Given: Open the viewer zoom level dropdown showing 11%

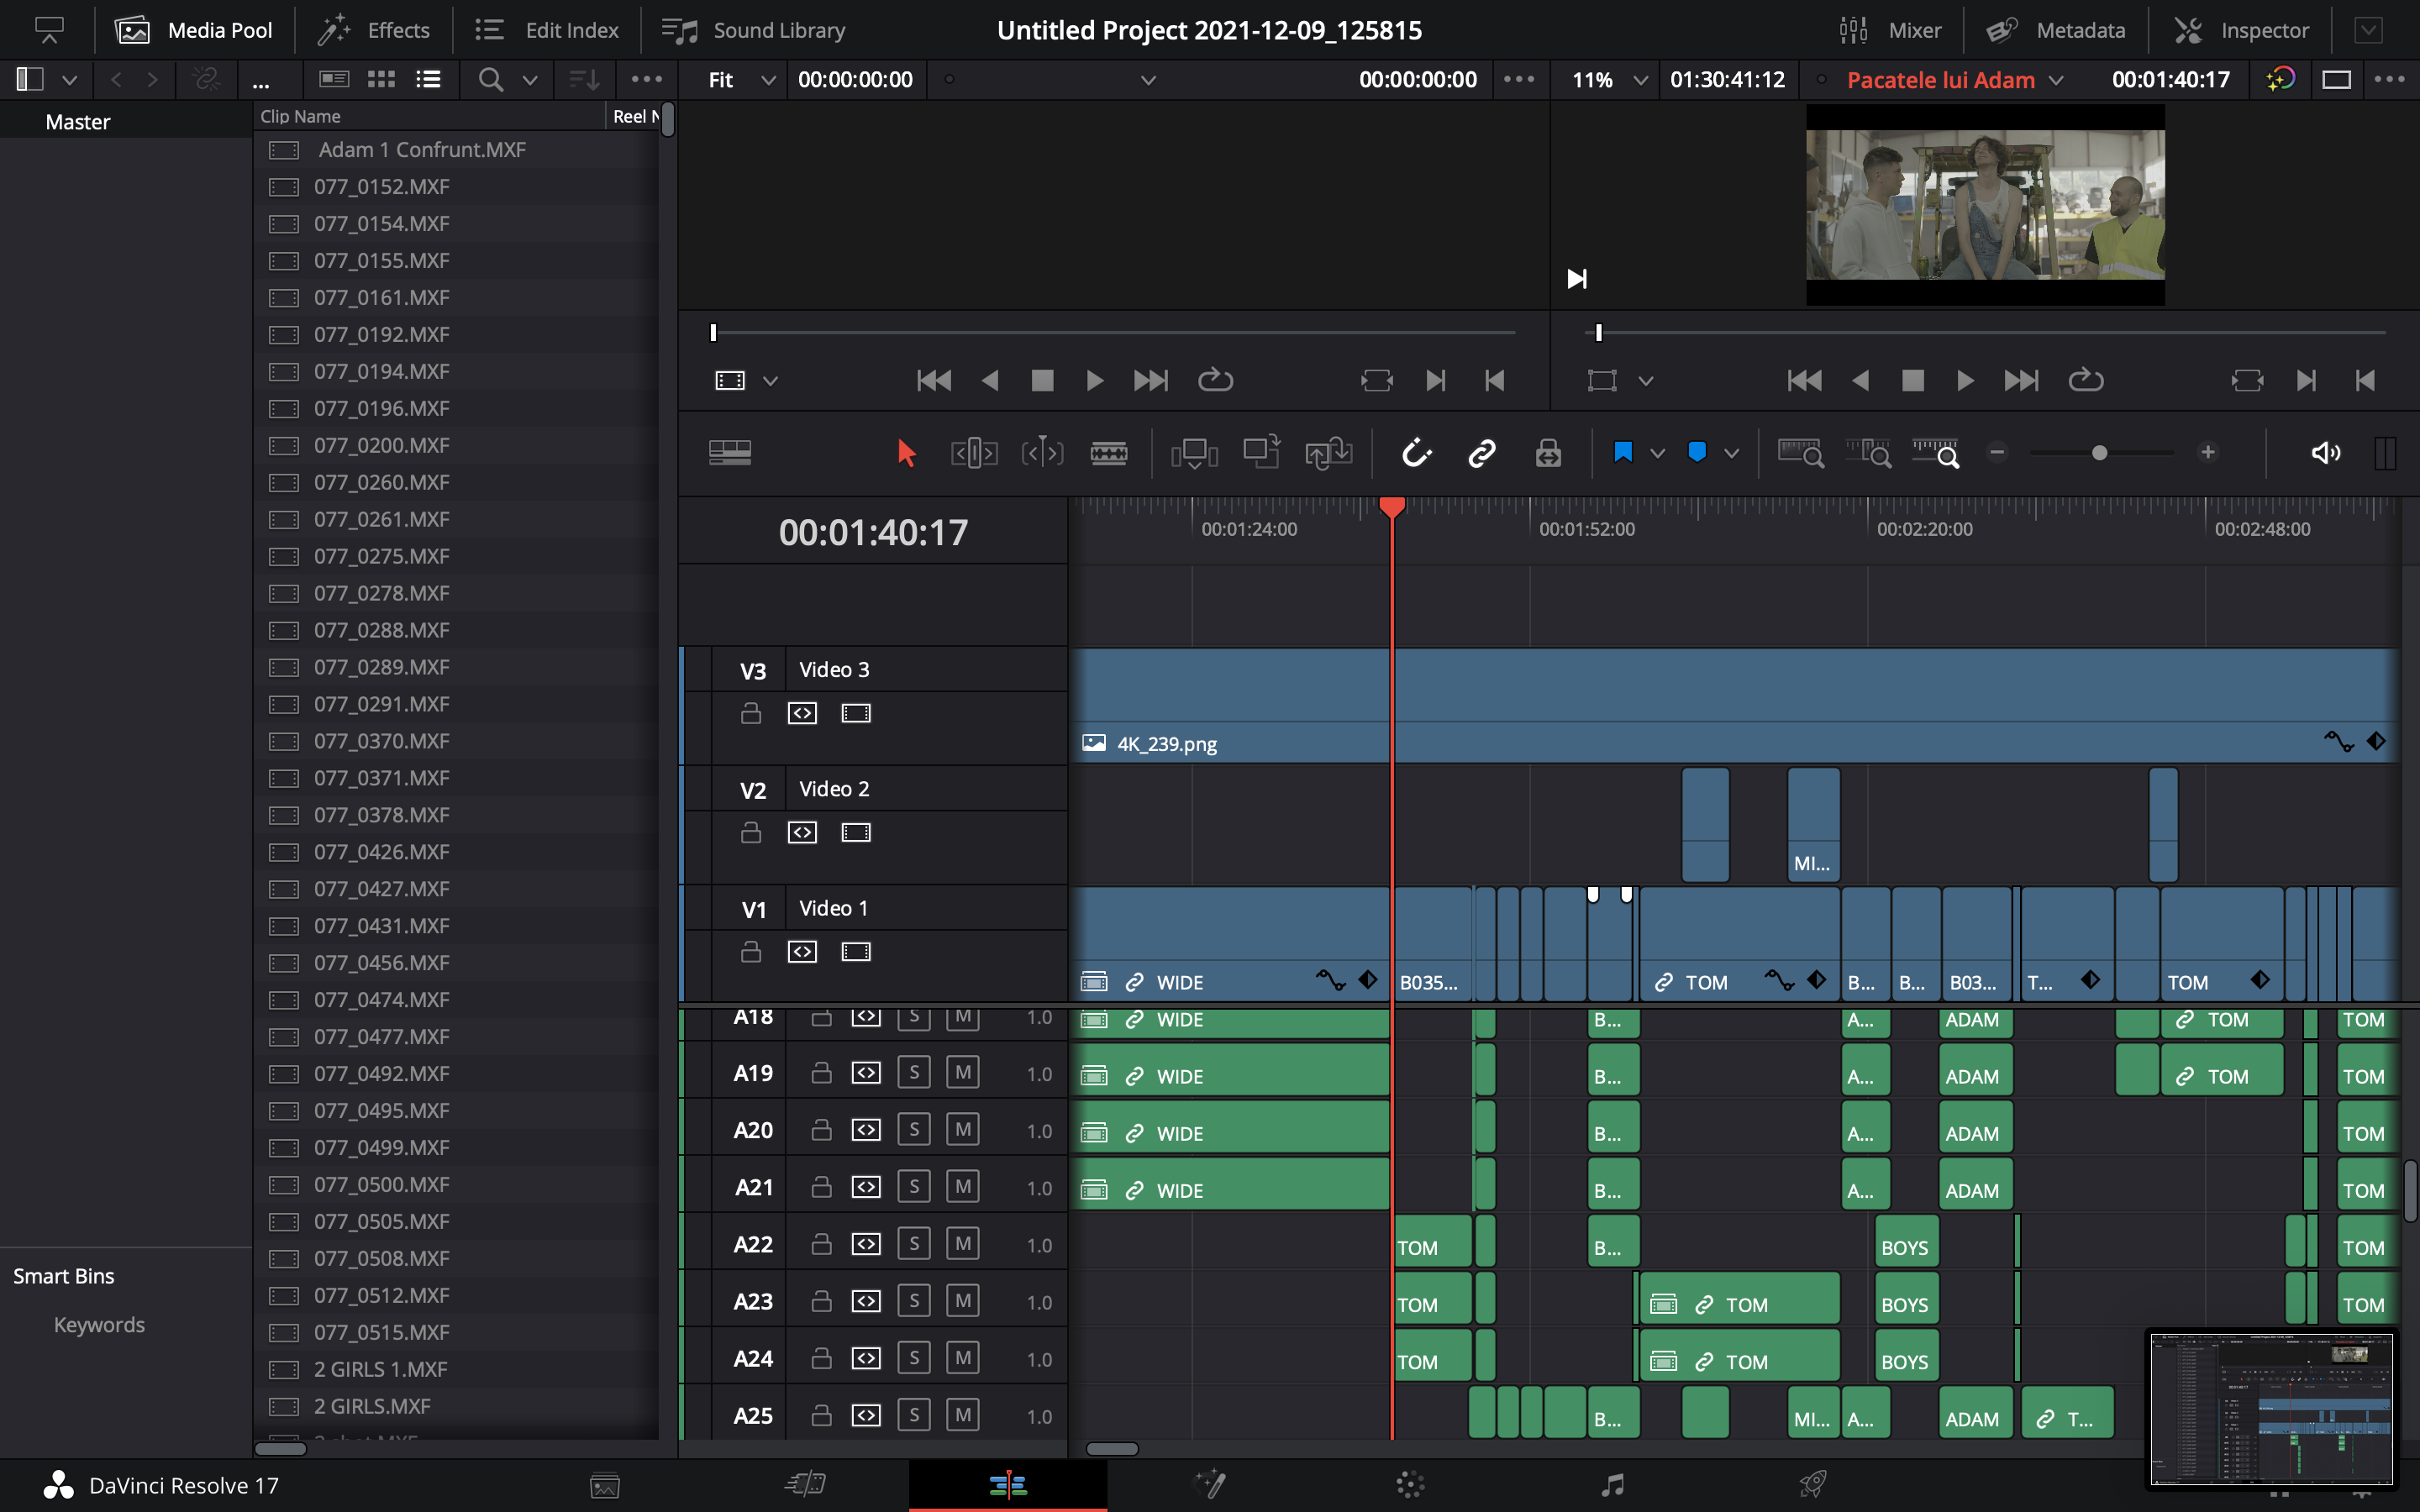Looking at the screenshot, I should tap(1640, 80).
